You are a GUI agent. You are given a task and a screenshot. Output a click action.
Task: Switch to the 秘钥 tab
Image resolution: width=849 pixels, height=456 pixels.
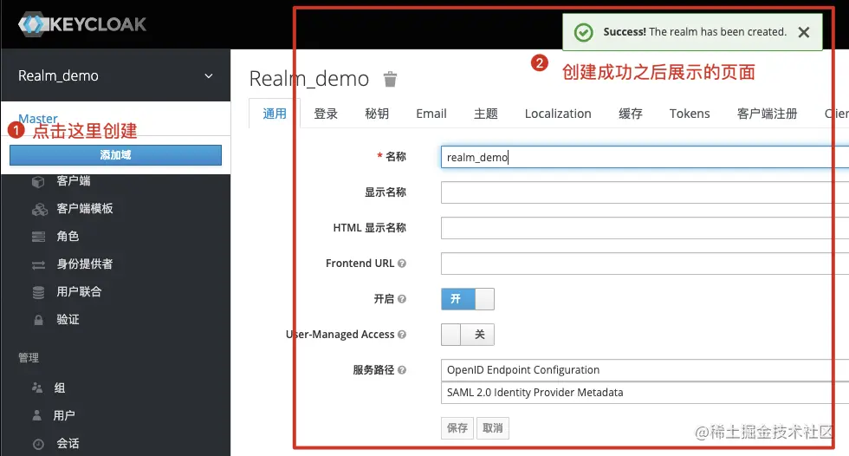377,114
